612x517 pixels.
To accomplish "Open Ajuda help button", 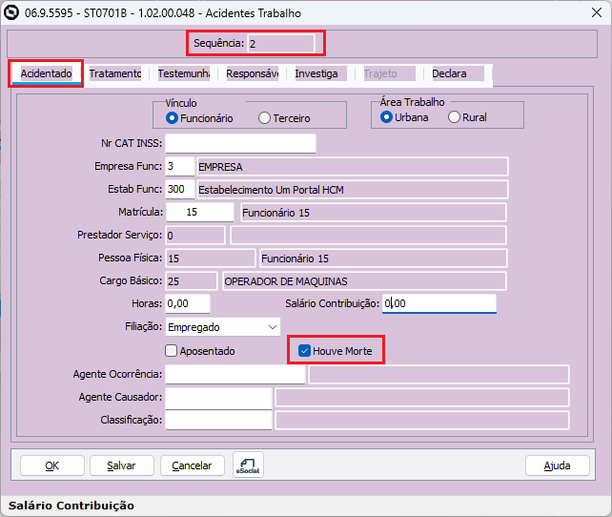I will (558, 465).
